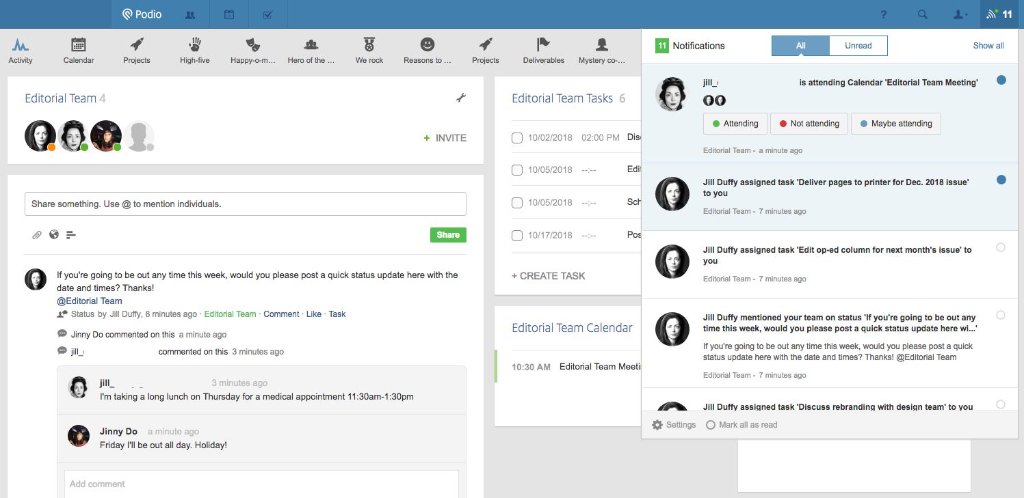Click the help question mark icon
Screen dimensions: 1024x498
click(883, 14)
